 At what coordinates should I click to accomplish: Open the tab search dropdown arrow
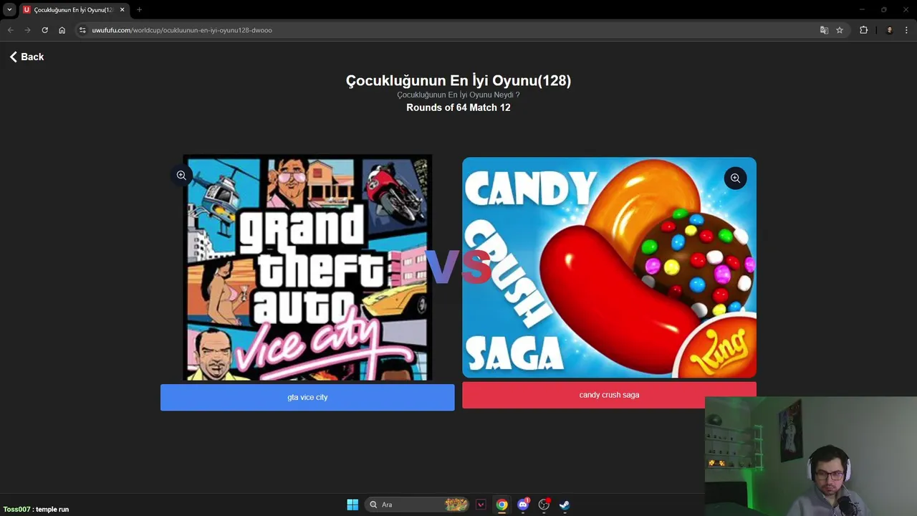9,10
